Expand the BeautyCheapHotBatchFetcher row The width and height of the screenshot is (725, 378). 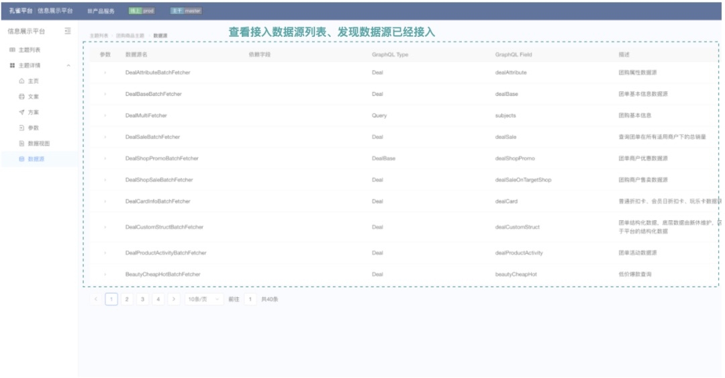coord(105,275)
